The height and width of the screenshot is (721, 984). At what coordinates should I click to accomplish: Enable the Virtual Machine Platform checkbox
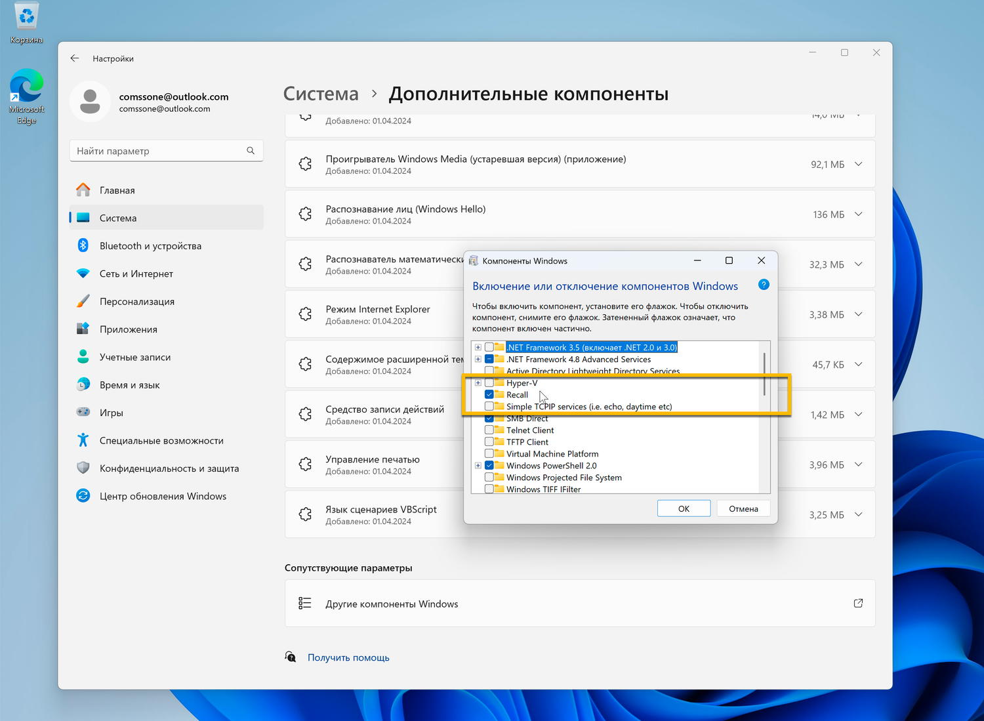[x=489, y=454]
